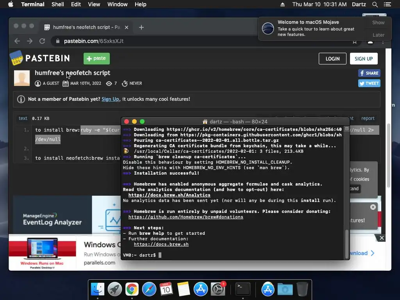Open the Apple menu
This screenshot has width=400, height=300.
pyautogui.click(x=11, y=4)
